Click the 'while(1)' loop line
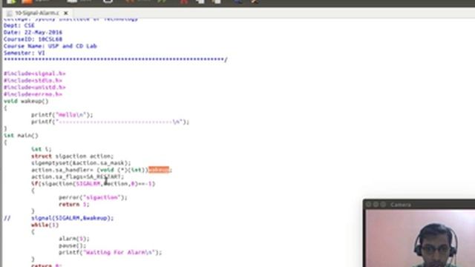The image size is (475, 267). tap(45, 225)
